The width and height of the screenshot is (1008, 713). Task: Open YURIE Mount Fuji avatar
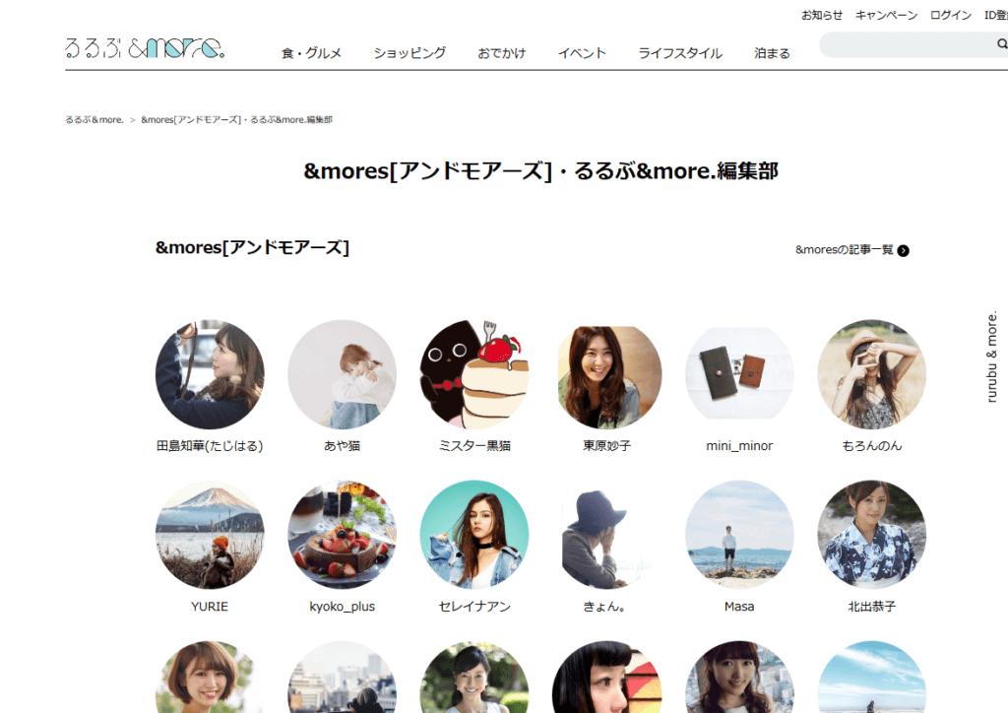(x=210, y=535)
